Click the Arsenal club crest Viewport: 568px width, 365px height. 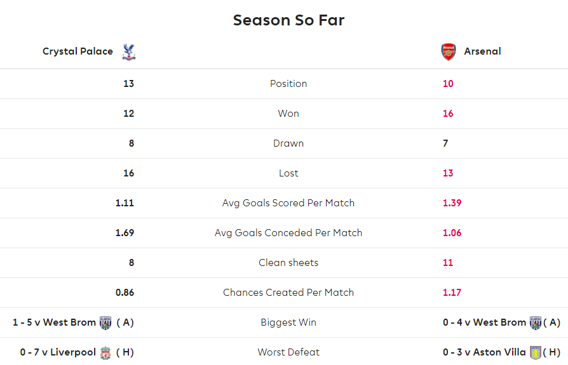pos(449,52)
